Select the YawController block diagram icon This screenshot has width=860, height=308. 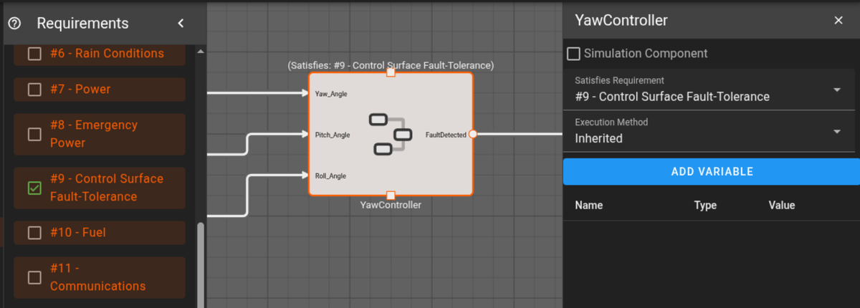coord(391,134)
